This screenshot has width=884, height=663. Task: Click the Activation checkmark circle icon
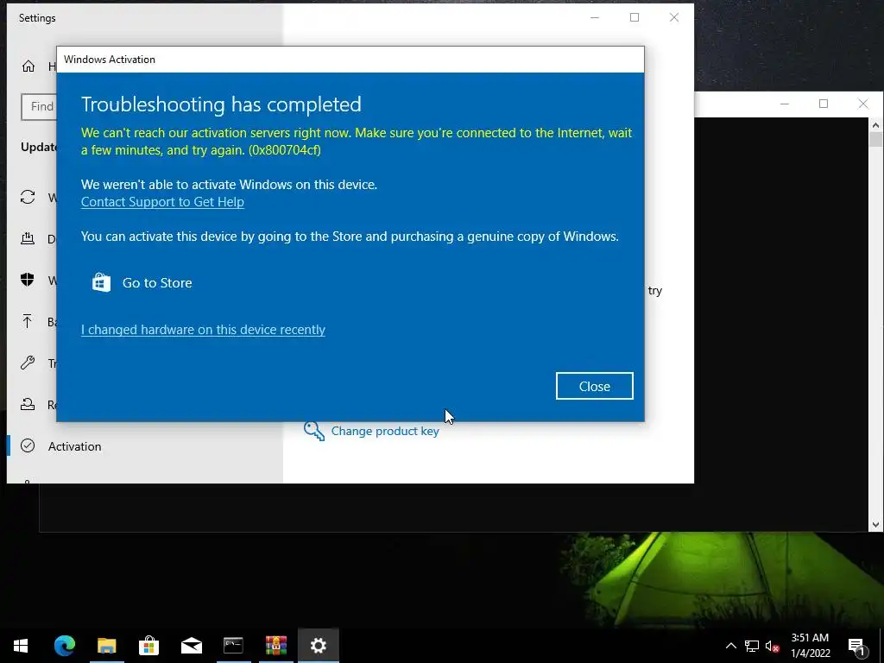(28, 446)
